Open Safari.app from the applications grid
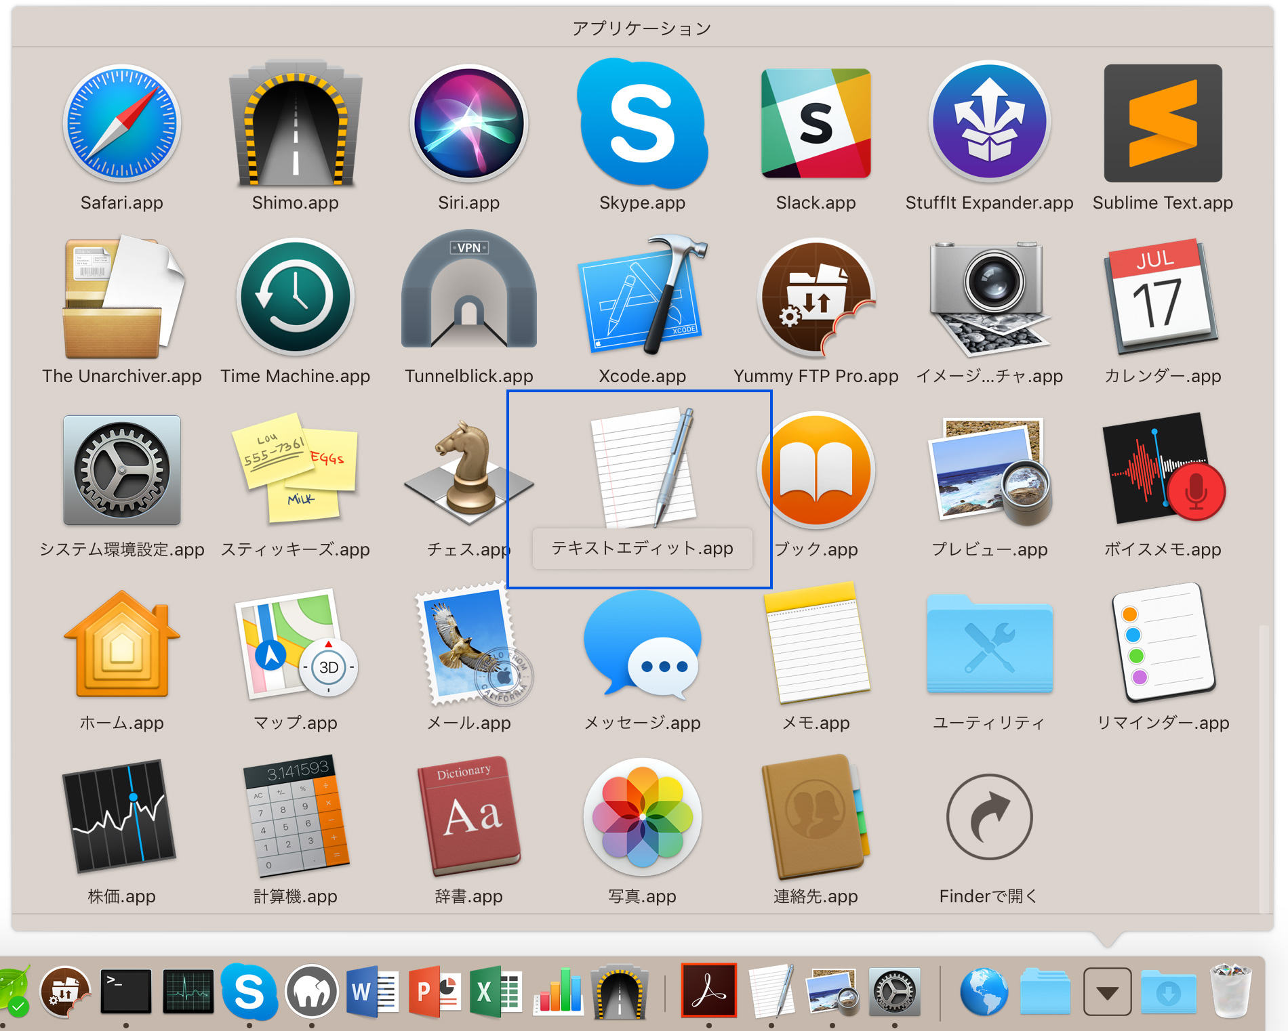 (x=122, y=124)
